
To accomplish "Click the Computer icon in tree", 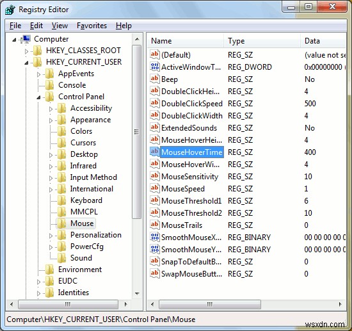I will (26, 39).
